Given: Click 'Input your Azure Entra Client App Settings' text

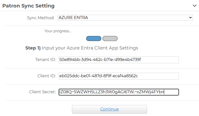Looking at the screenshot, I should pyautogui.click(x=90, y=48).
